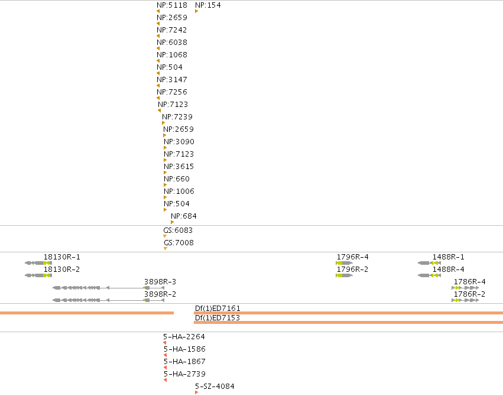Click the 1488R-1 transcript glyph
The image size is (503, 396).
point(430,263)
